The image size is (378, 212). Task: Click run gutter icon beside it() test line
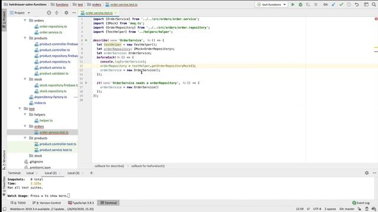[x=86, y=82]
